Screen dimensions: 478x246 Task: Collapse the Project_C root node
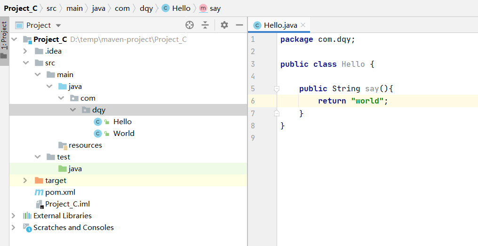coord(14,40)
